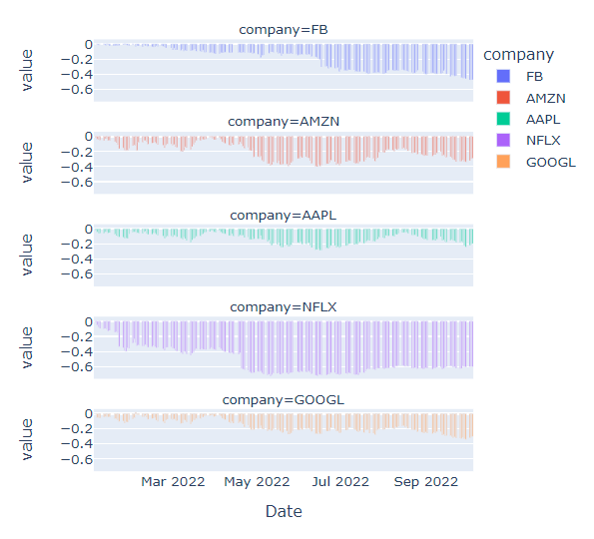
Task: Click the 'value' y-axis title of GOOGL plot
Action: 27,440
